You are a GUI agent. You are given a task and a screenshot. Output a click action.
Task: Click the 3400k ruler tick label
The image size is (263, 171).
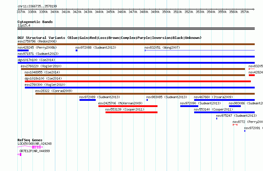tap(55, 12)
